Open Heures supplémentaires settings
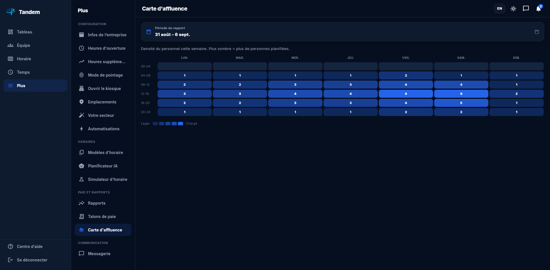The image size is (550, 270). [x=103, y=62]
